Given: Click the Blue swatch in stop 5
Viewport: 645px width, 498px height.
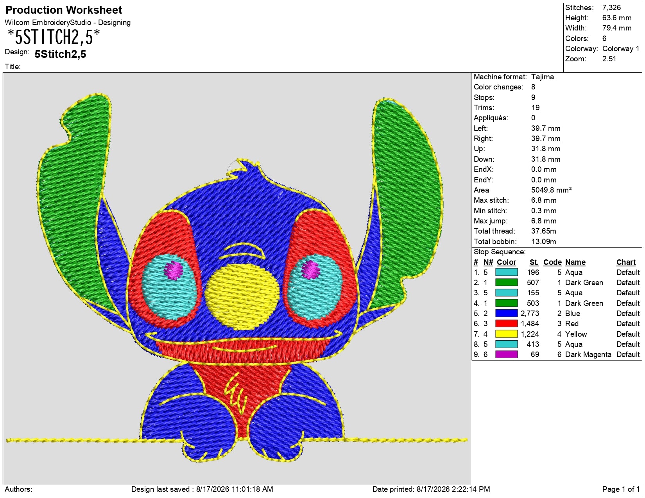Looking at the screenshot, I should click(x=506, y=313).
